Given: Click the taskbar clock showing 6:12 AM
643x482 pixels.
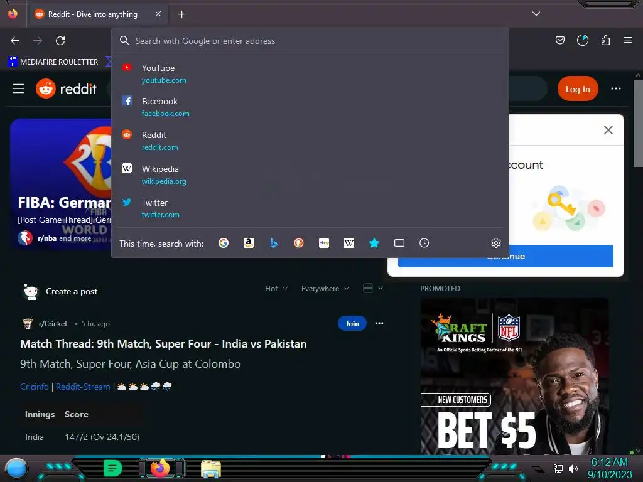Looking at the screenshot, I should 609,468.
